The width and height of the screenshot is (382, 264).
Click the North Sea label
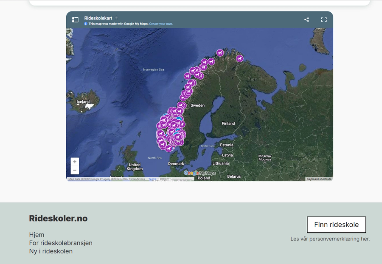154,158
